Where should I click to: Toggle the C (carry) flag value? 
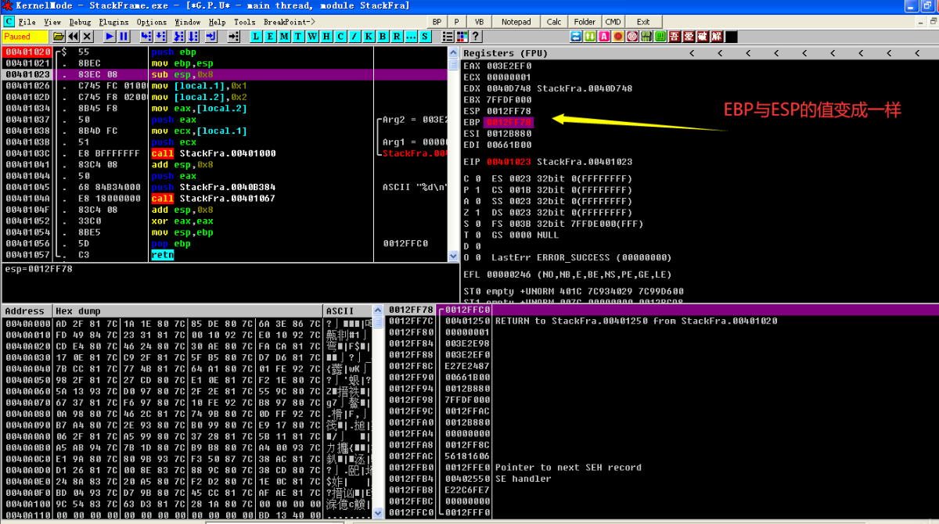coord(478,178)
